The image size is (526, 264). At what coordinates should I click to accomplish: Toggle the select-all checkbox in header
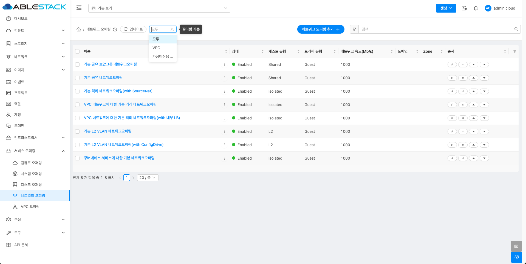[77, 51]
